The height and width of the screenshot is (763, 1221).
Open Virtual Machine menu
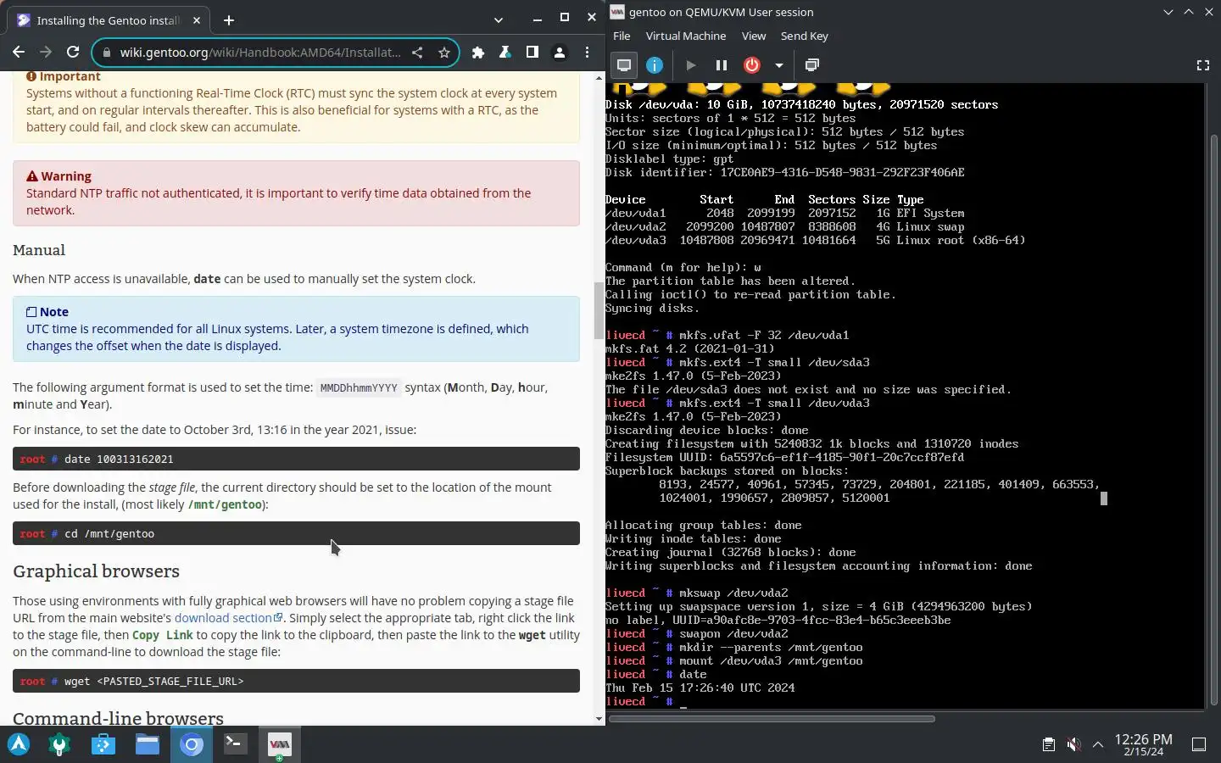pos(686,36)
